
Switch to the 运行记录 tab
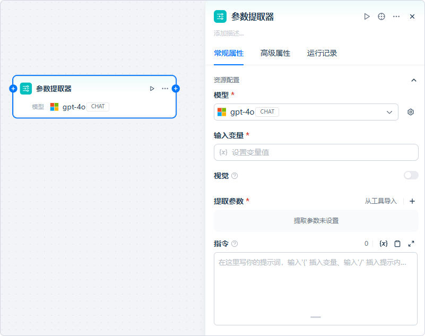[322, 53]
